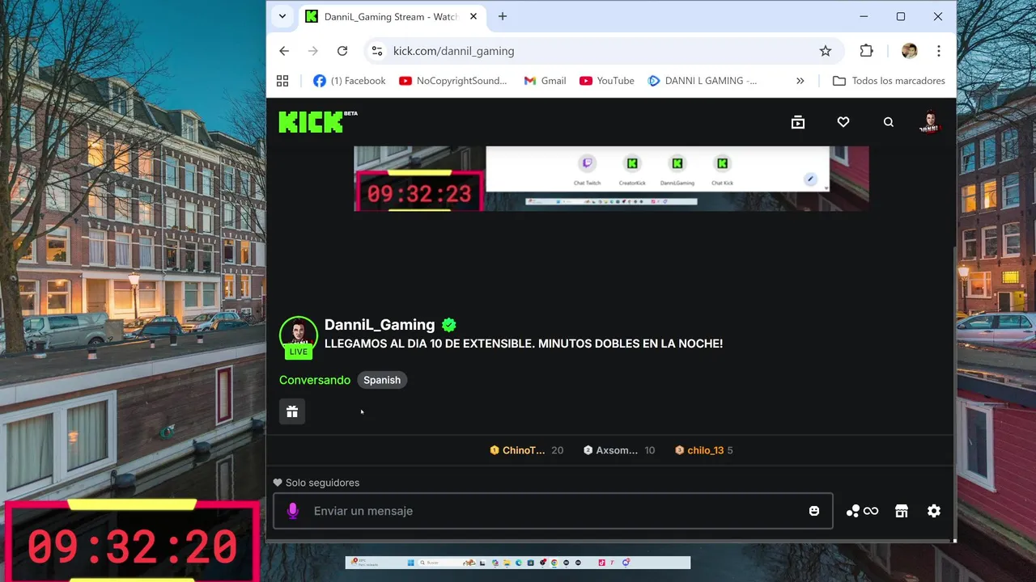Reload the Kick page
1036x582 pixels.
[342, 51]
